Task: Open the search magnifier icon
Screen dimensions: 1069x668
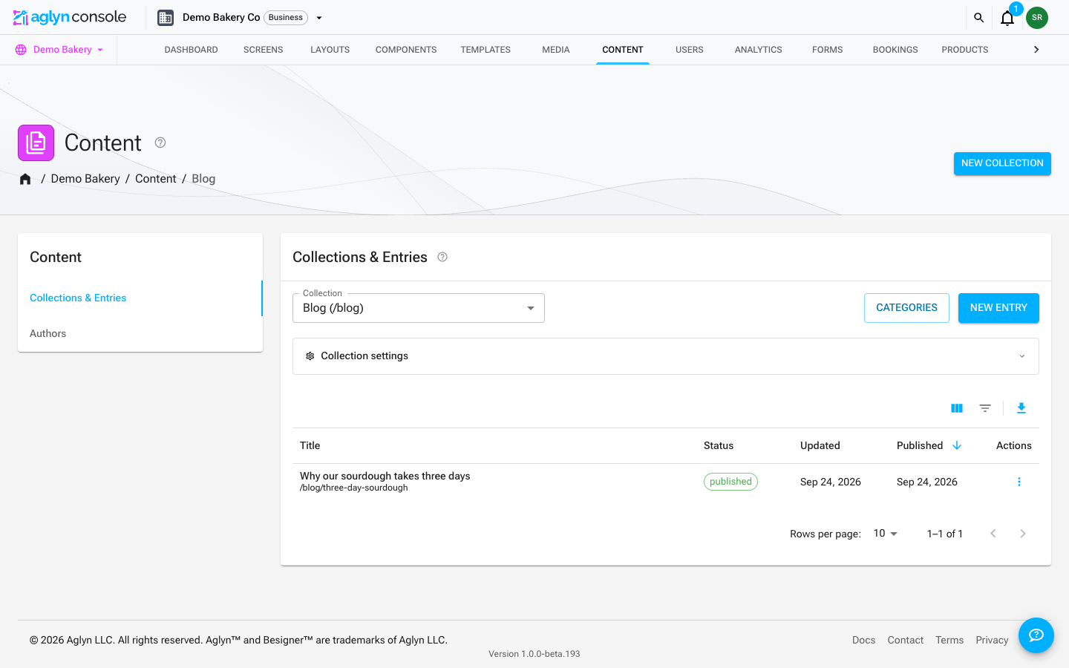Action: tap(979, 18)
